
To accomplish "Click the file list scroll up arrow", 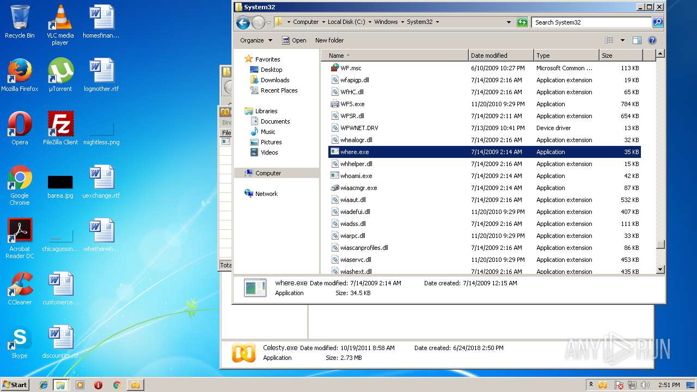I will tap(661, 54).
